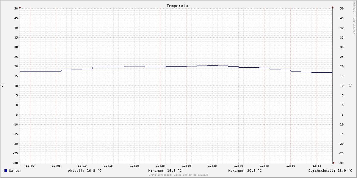Screen dimensions: 357x178
Task: Click the left y-axis label 15
Action: pos(16,76)
